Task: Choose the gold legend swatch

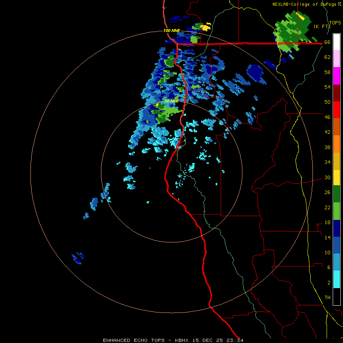Action: point(337,161)
